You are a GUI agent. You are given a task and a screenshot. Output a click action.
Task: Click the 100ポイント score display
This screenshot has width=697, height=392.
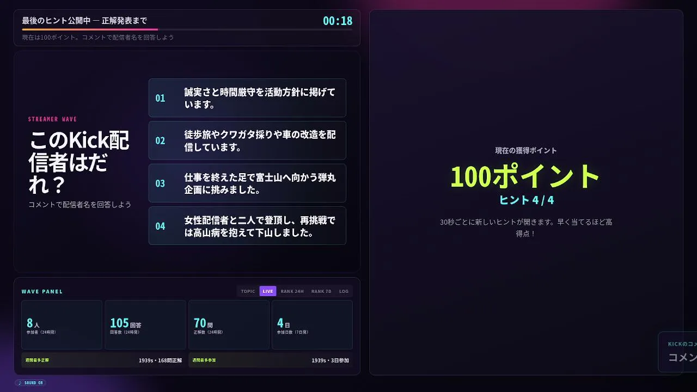click(x=525, y=176)
